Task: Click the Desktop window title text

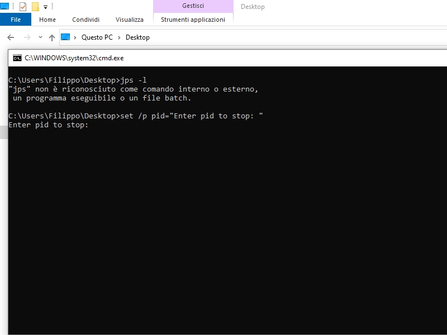Action: tap(253, 7)
